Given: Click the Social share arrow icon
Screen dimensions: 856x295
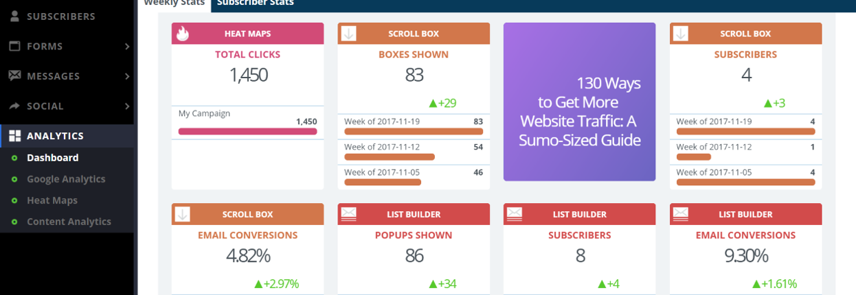Looking at the screenshot, I should 14,106.
